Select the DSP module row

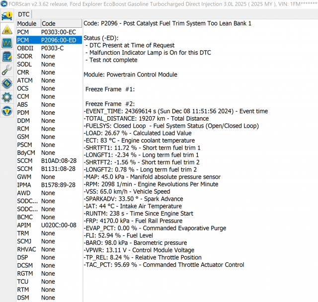coord(49,257)
